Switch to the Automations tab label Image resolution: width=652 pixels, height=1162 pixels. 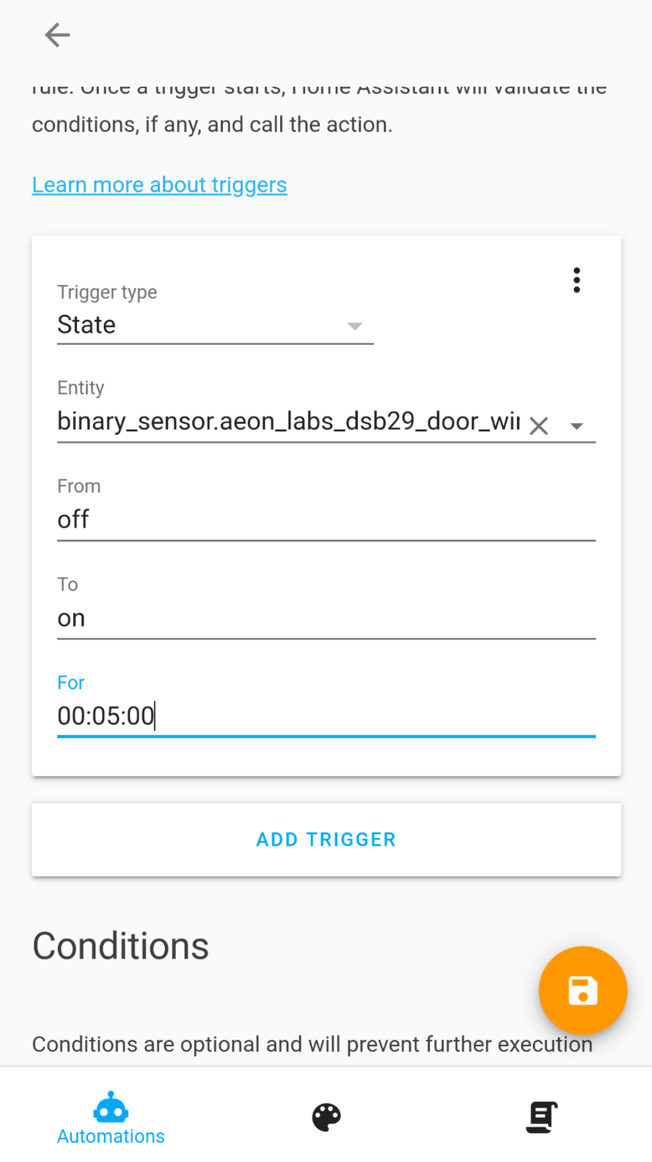111,1136
